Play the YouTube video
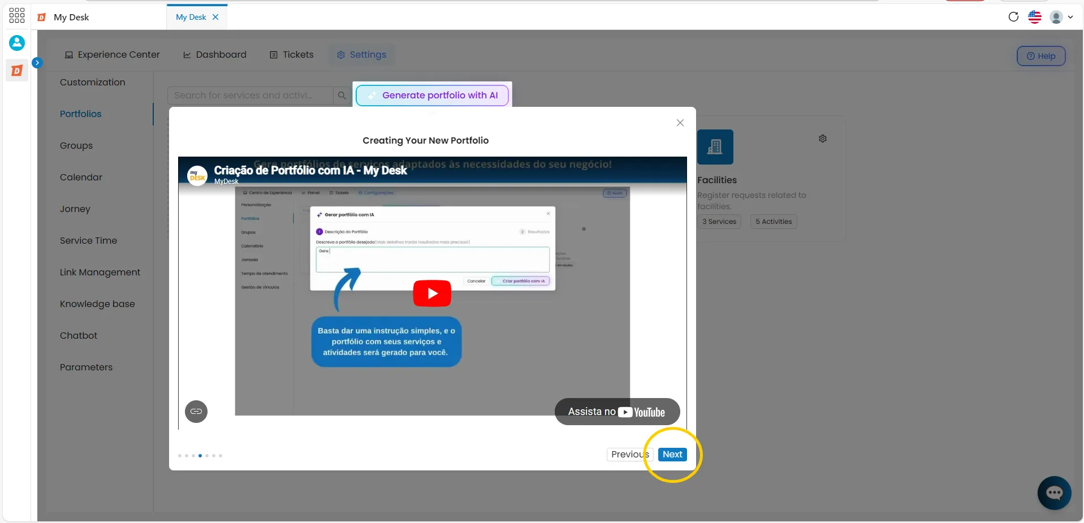This screenshot has height=523, width=1084. pyautogui.click(x=432, y=293)
